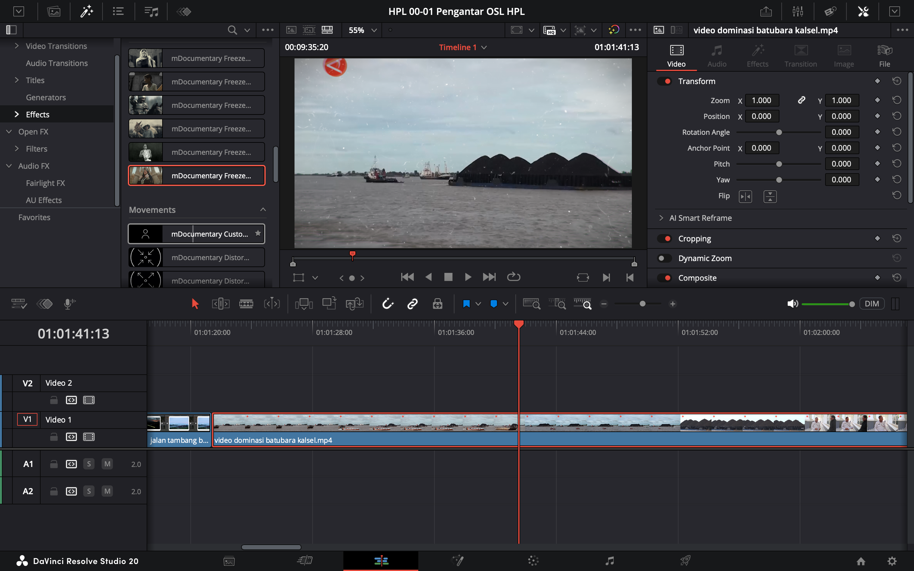Expand the AI Smart Reframe section

pyautogui.click(x=661, y=218)
